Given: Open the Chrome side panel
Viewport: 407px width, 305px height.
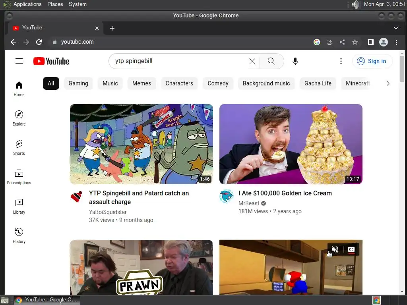Looking at the screenshot, I should 371,42.
